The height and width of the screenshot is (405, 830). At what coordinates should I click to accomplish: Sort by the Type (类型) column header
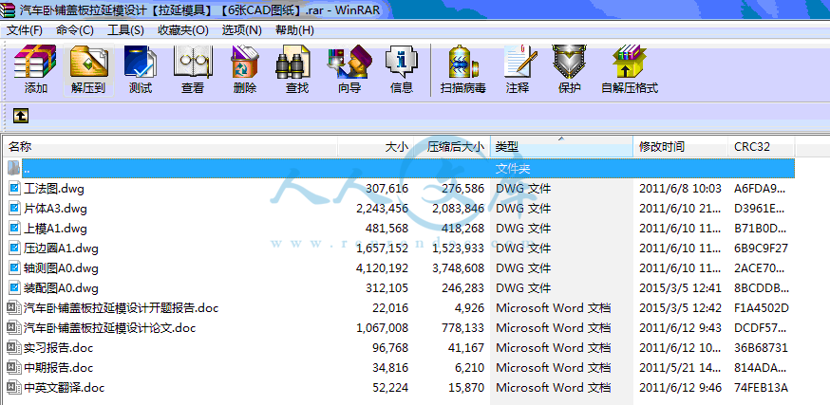tap(561, 146)
